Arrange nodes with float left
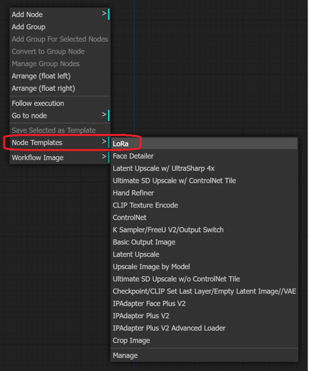Image resolution: width=309 pixels, height=371 pixels. click(x=60, y=76)
